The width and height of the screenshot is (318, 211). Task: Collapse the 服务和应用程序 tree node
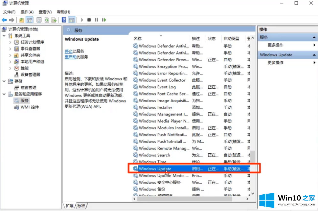click(4, 94)
